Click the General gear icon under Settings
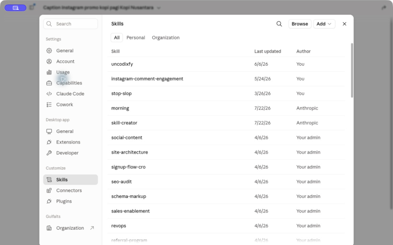Viewport: 393px width, 245px height. [49, 50]
